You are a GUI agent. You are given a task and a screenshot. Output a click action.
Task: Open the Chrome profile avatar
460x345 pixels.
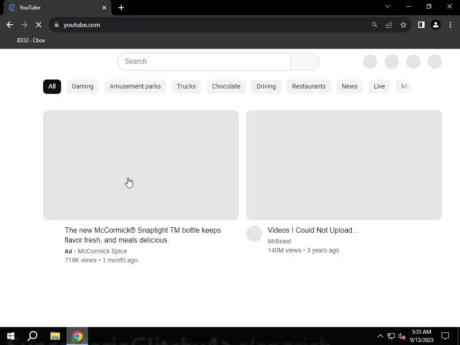[436, 25]
